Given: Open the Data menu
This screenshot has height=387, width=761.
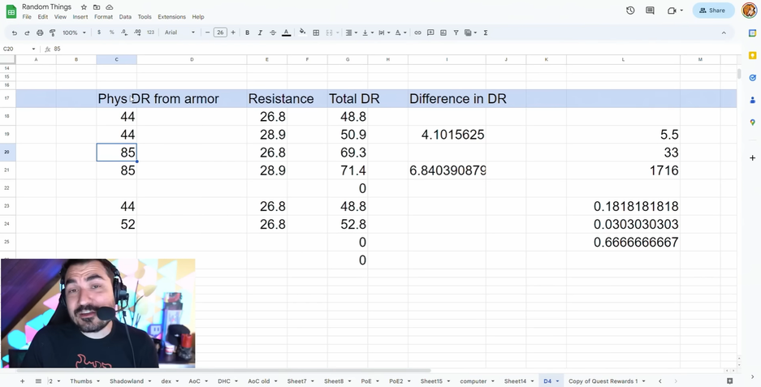Looking at the screenshot, I should click(125, 16).
